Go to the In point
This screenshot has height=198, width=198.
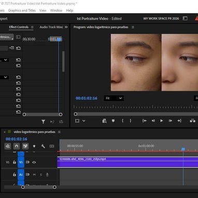point(145,121)
